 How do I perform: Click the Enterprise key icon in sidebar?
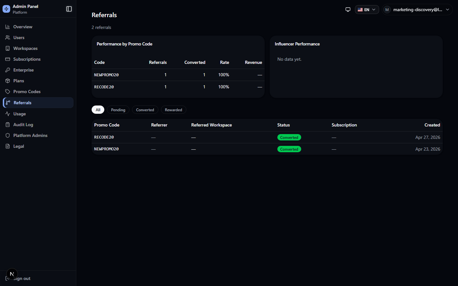[8, 70]
